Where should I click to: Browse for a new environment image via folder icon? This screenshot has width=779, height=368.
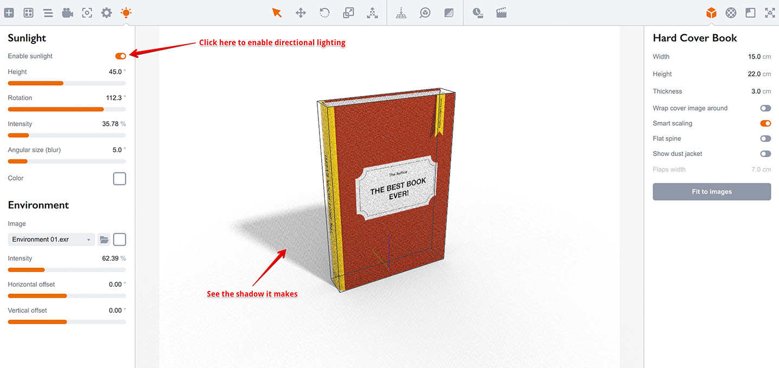(x=104, y=239)
